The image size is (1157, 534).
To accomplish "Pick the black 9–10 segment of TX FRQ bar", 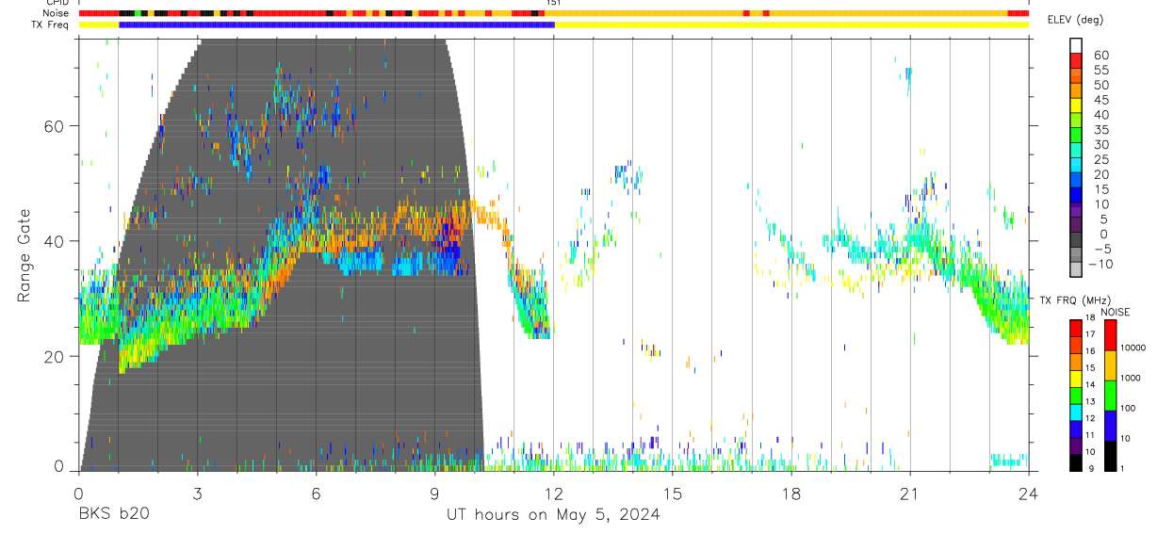I will 1076,462.
